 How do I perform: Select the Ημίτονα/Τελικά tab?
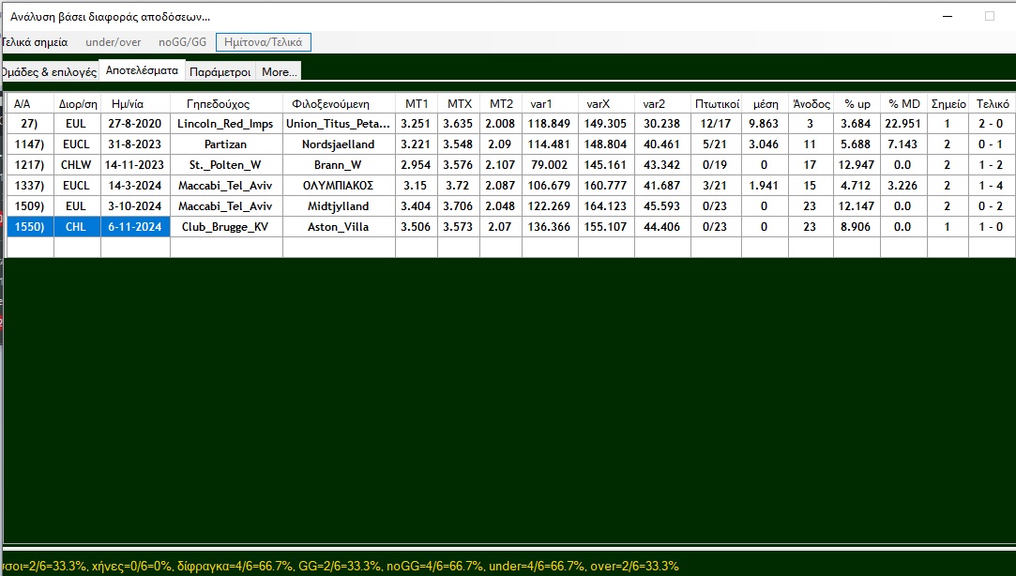[x=263, y=42]
